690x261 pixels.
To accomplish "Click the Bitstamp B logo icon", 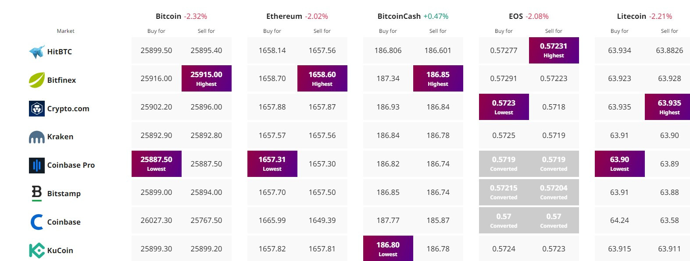I will (x=37, y=194).
